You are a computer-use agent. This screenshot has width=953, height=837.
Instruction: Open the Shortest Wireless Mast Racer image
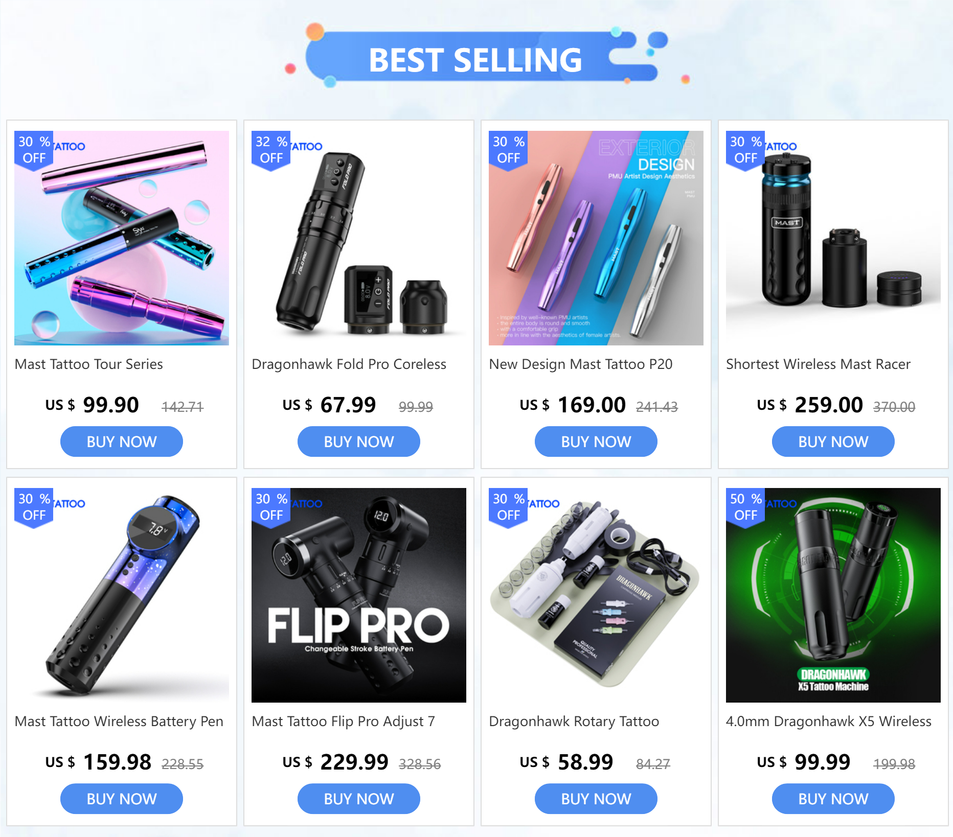click(833, 238)
